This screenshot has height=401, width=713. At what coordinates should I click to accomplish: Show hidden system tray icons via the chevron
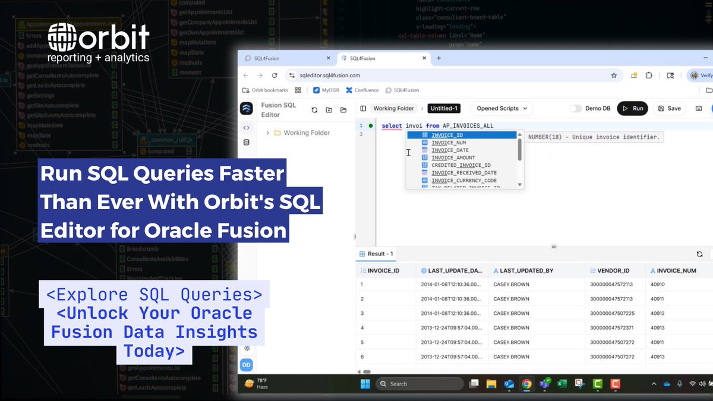coord(654,383)
